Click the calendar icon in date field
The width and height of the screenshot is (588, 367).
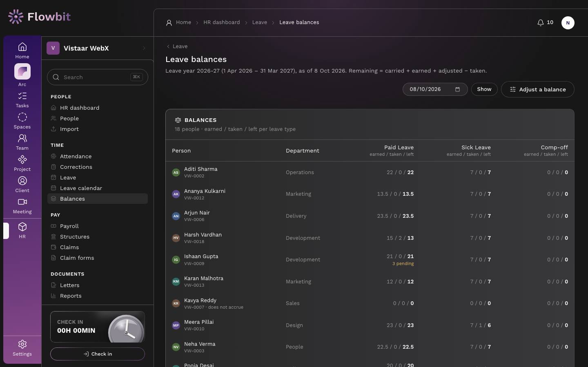[x=458, y=89]
